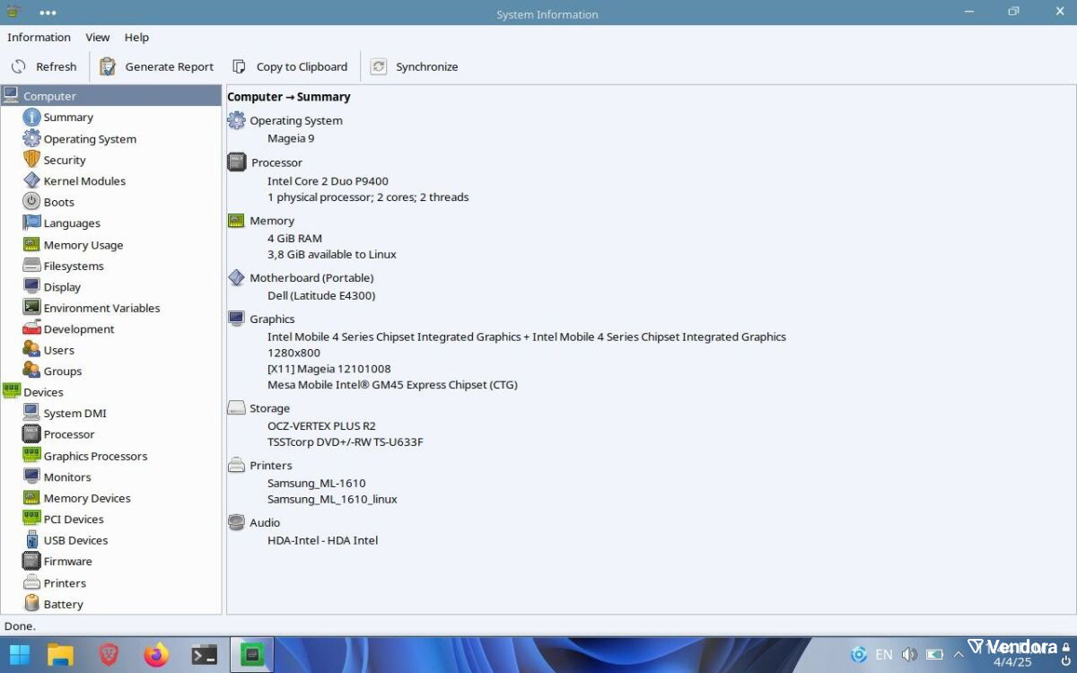
Task: Open the Help menu
Action: coord(136,38)
